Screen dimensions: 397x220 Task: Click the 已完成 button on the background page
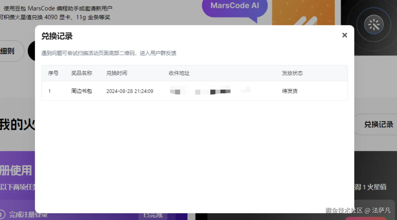click(153, 215)
